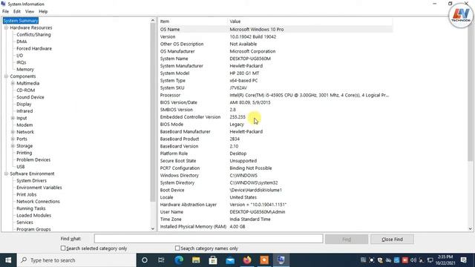Enable 'Search category names only' checkbox
Screen dimensions: 475x267
click(x=177, y=248)
